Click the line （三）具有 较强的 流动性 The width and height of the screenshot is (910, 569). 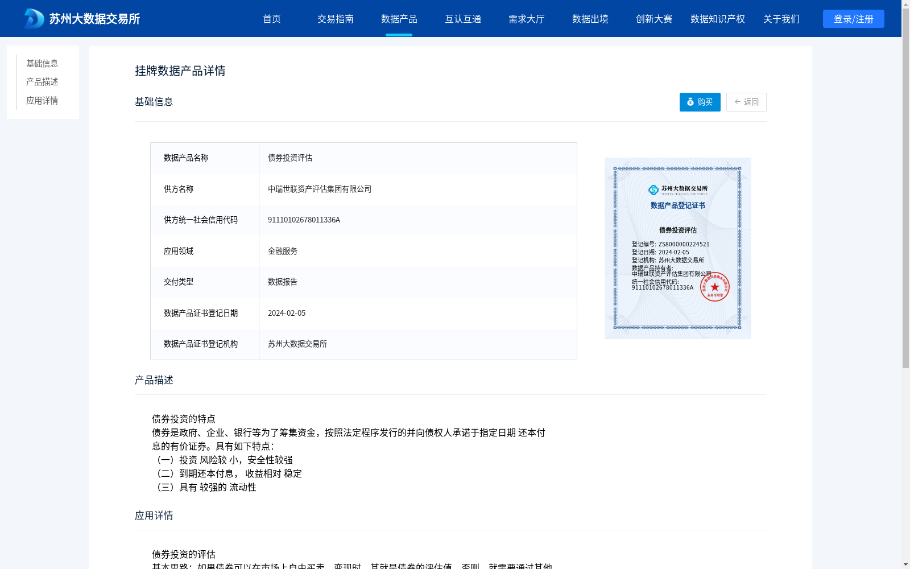[205, 487]
